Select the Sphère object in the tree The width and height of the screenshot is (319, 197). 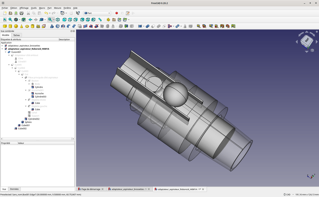[28, 122]
